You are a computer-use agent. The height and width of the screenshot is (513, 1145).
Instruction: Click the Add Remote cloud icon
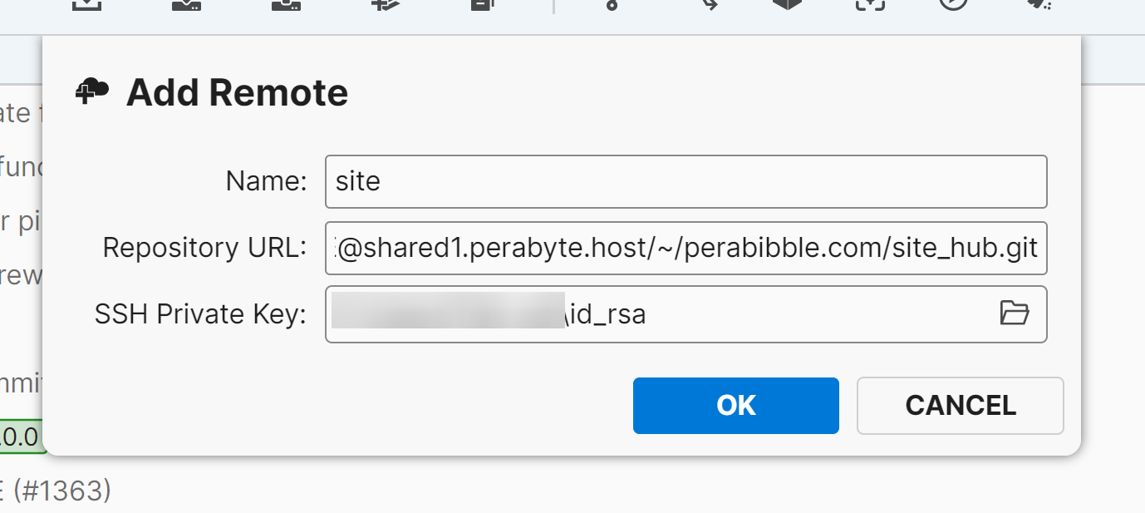[91, 91]
